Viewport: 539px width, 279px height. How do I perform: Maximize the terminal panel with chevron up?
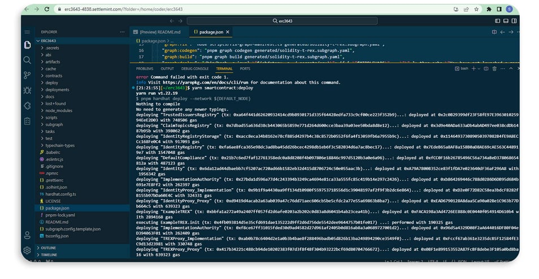coord(511,69)
